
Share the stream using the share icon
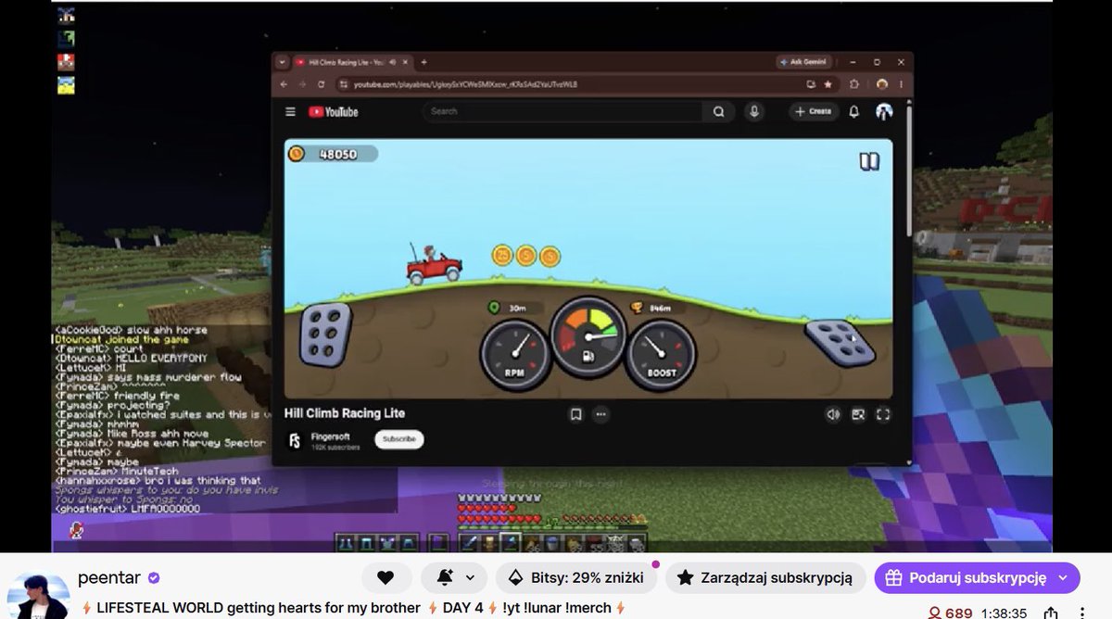(1050, 613)
